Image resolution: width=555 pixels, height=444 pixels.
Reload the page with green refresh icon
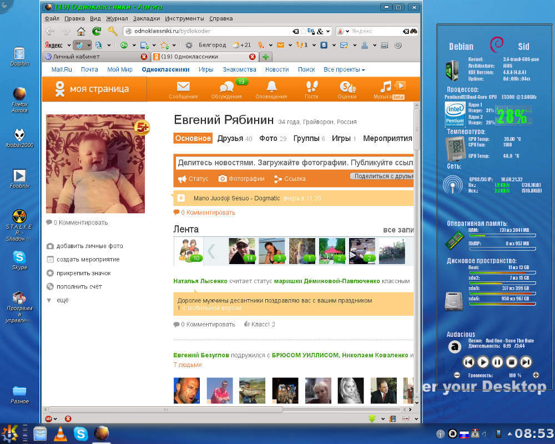pyautogui.click(x=97, y=31)
